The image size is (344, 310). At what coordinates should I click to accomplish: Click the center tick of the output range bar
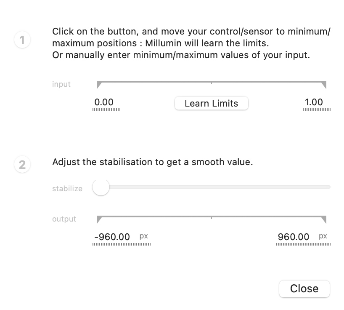click(x=212, y=218)
